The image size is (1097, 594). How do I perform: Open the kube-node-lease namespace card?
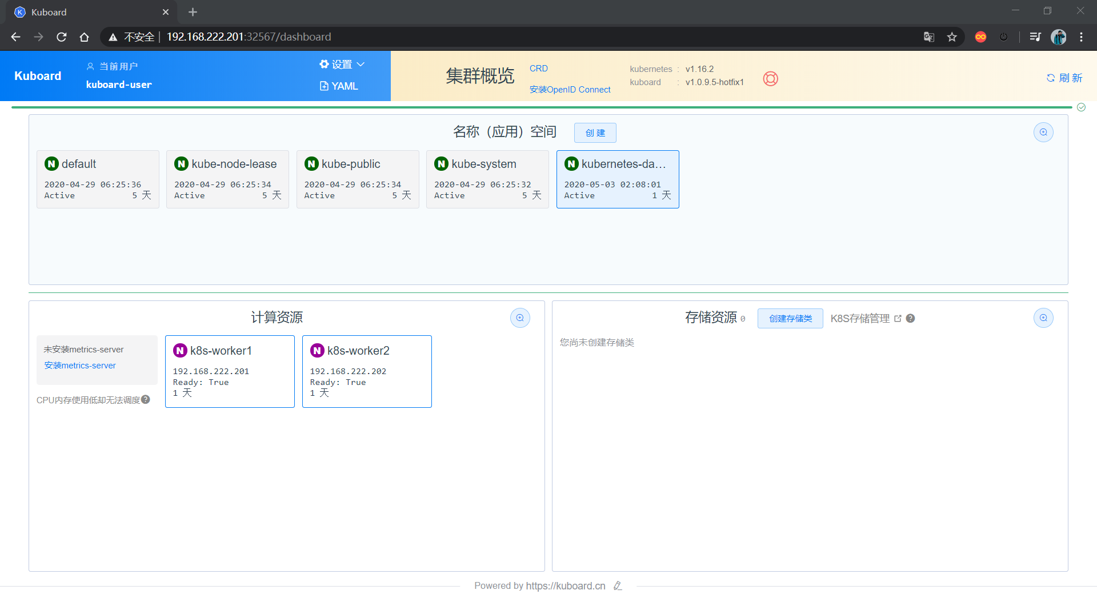(x=227, y=179)
